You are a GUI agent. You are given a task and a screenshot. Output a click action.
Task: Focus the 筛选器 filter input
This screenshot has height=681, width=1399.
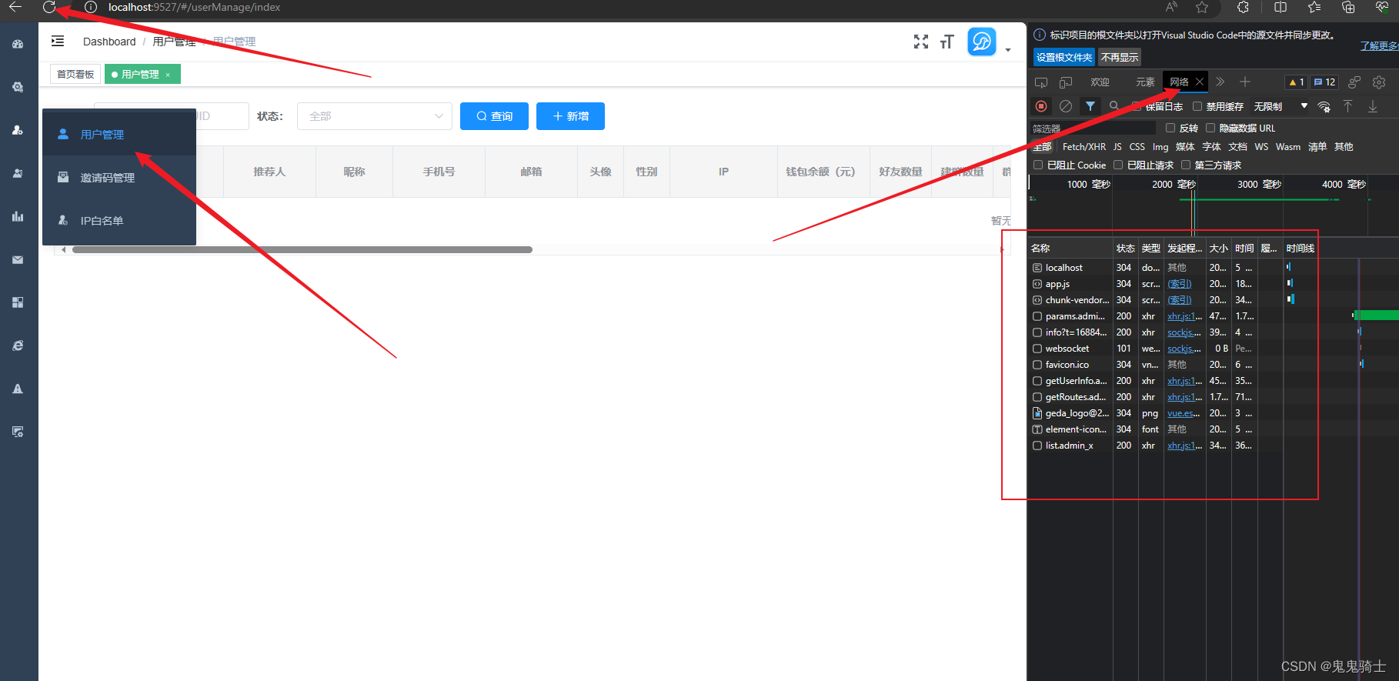pos(1093,128)
